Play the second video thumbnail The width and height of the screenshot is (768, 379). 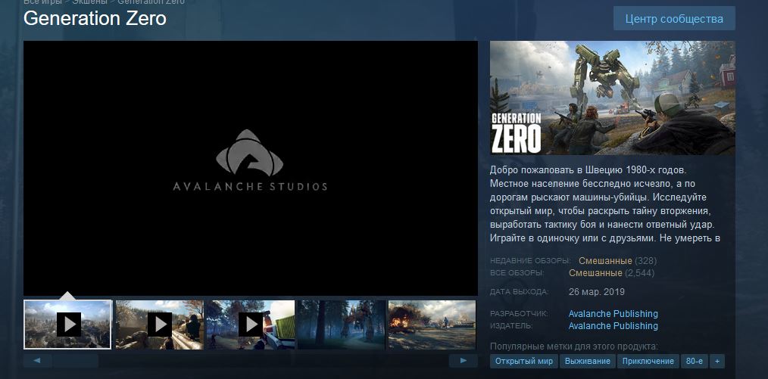point(159,325)
